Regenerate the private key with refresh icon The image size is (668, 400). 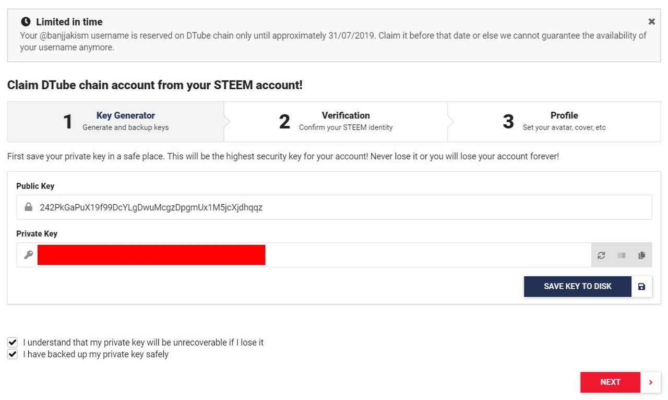pyautogui.click(x=601, y=255)
